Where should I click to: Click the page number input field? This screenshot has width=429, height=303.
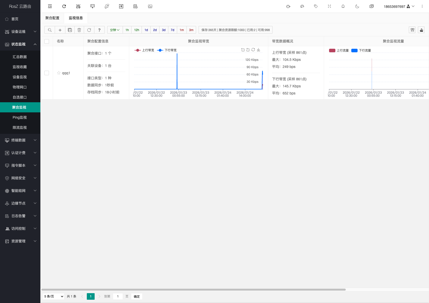coord(118,296)
